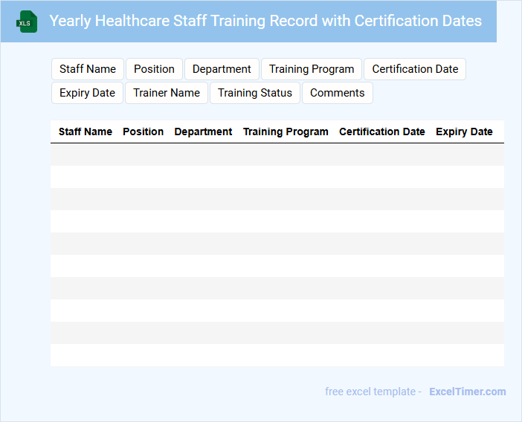Click the Training Program column header
This screenshot has width=522, height=422.
(286, 132)
